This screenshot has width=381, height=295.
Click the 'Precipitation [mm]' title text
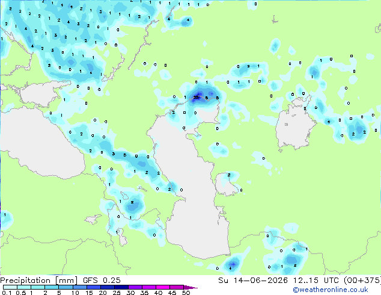(38, 281)
